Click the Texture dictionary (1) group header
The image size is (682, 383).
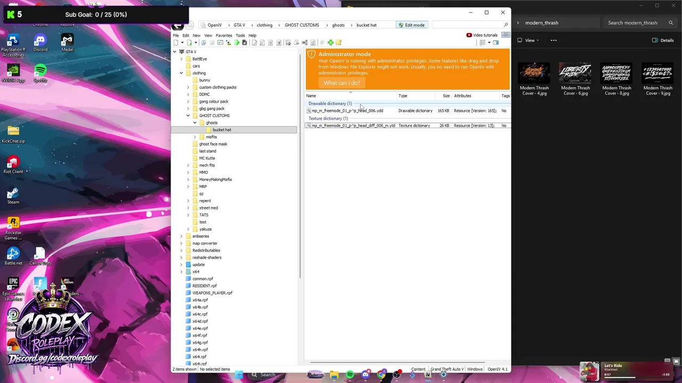328,118
